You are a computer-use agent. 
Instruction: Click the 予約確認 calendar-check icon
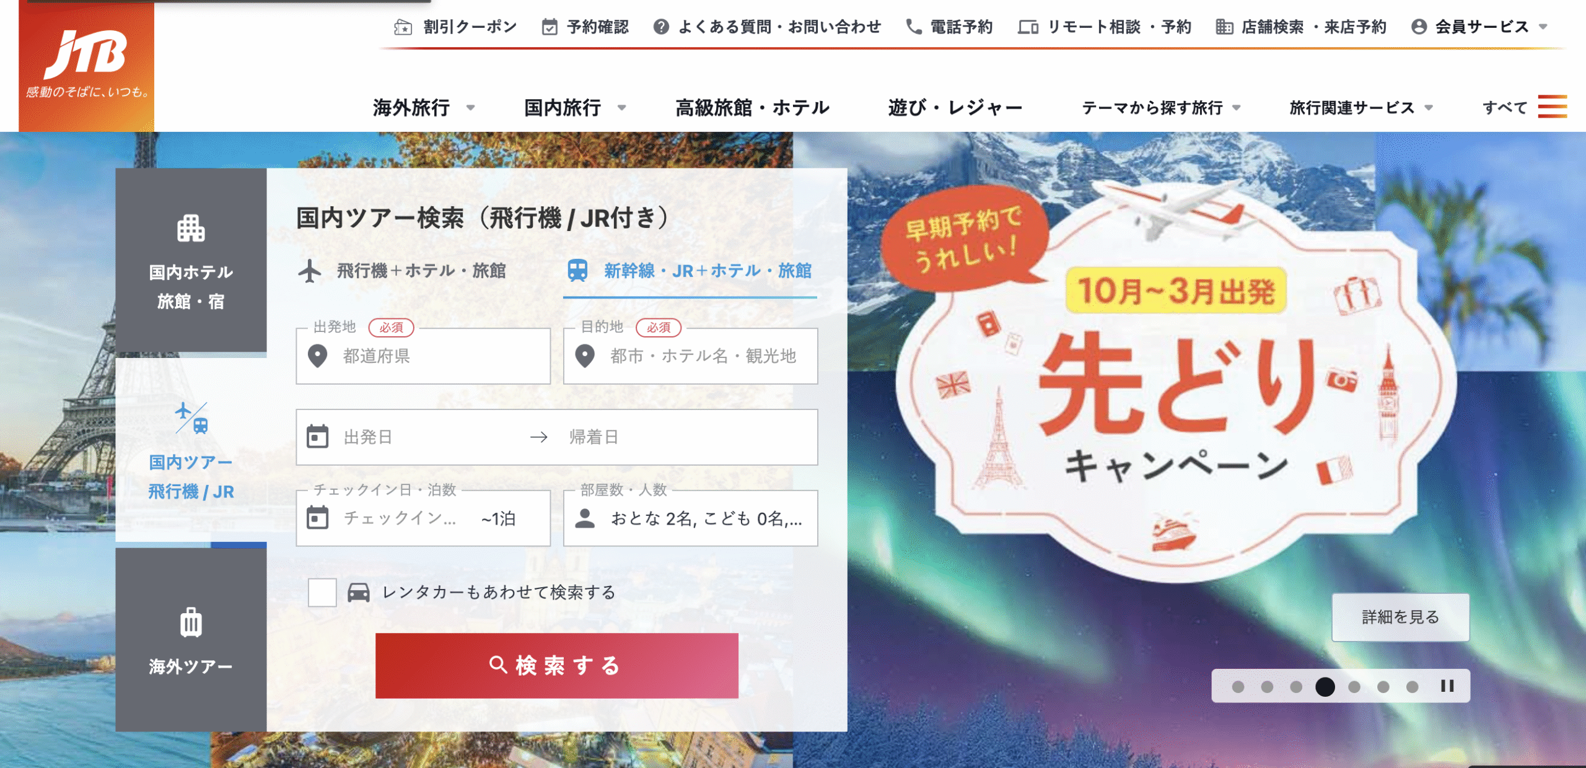(550, 27)
